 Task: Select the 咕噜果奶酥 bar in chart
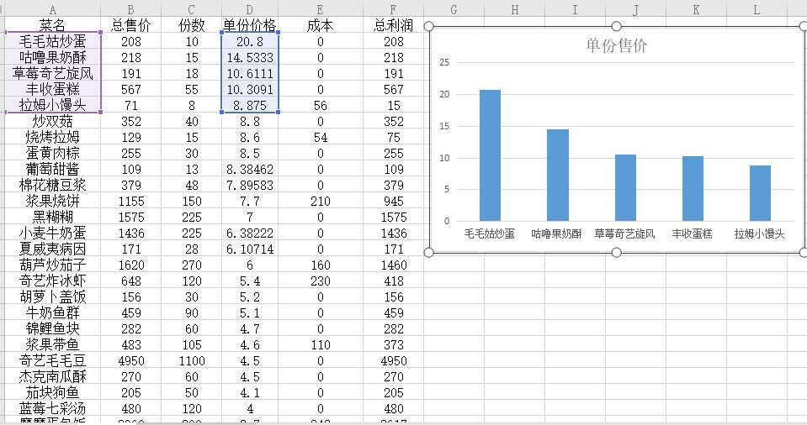coord(557,176)
